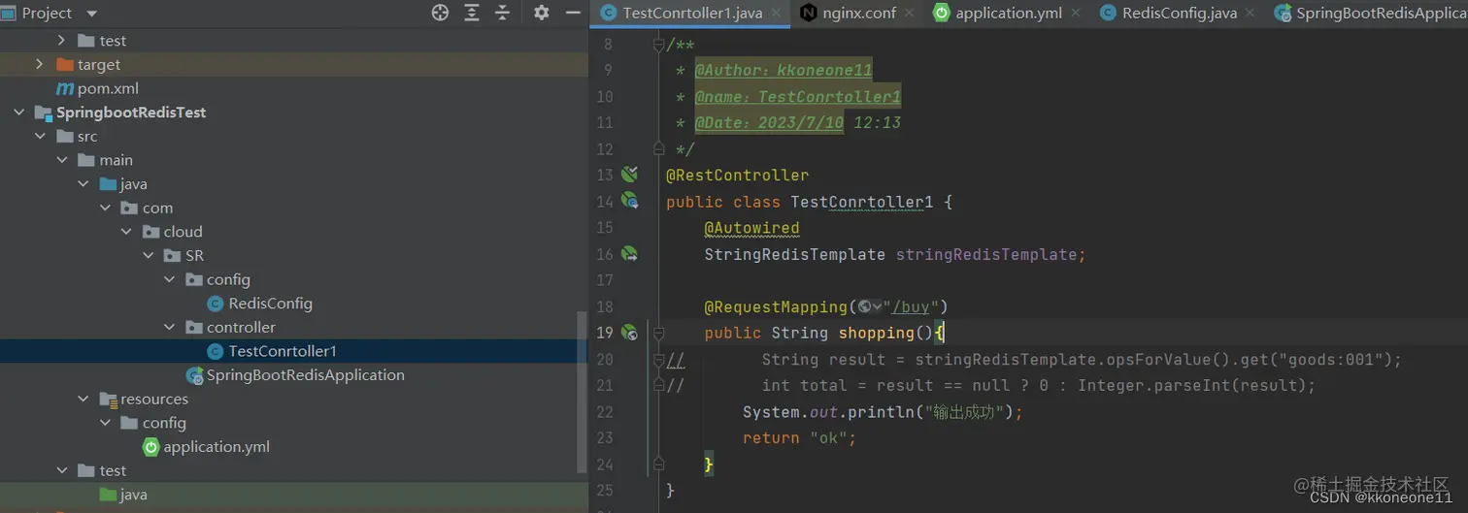Collapse the java source folder chevron under main
The width and height of the screenshot is (1468, 513).
pyautogui.click(x=83, y=184)
